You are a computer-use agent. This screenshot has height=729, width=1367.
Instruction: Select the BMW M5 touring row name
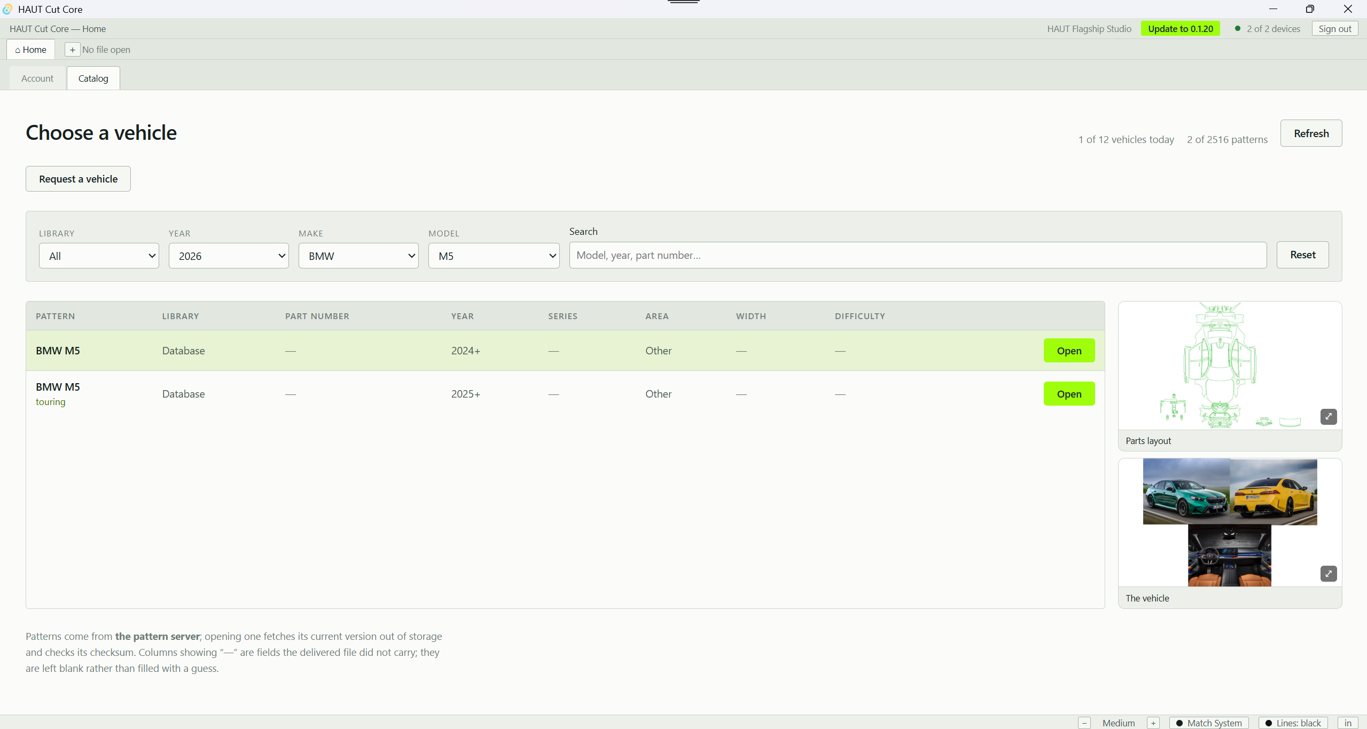[58, 387]
